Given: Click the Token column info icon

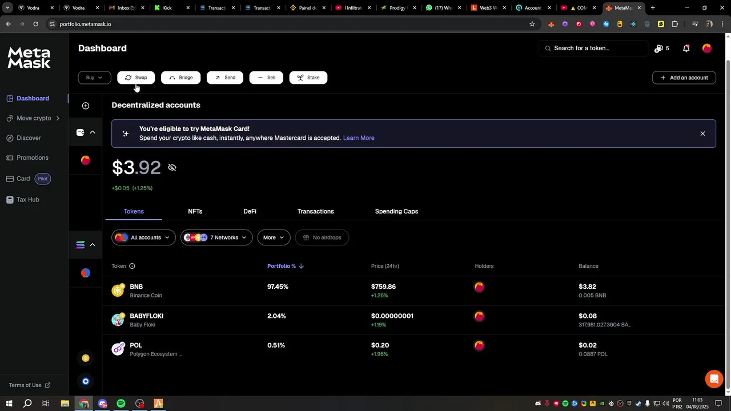Looking at the screenshot, I should [x=132, y=266].
